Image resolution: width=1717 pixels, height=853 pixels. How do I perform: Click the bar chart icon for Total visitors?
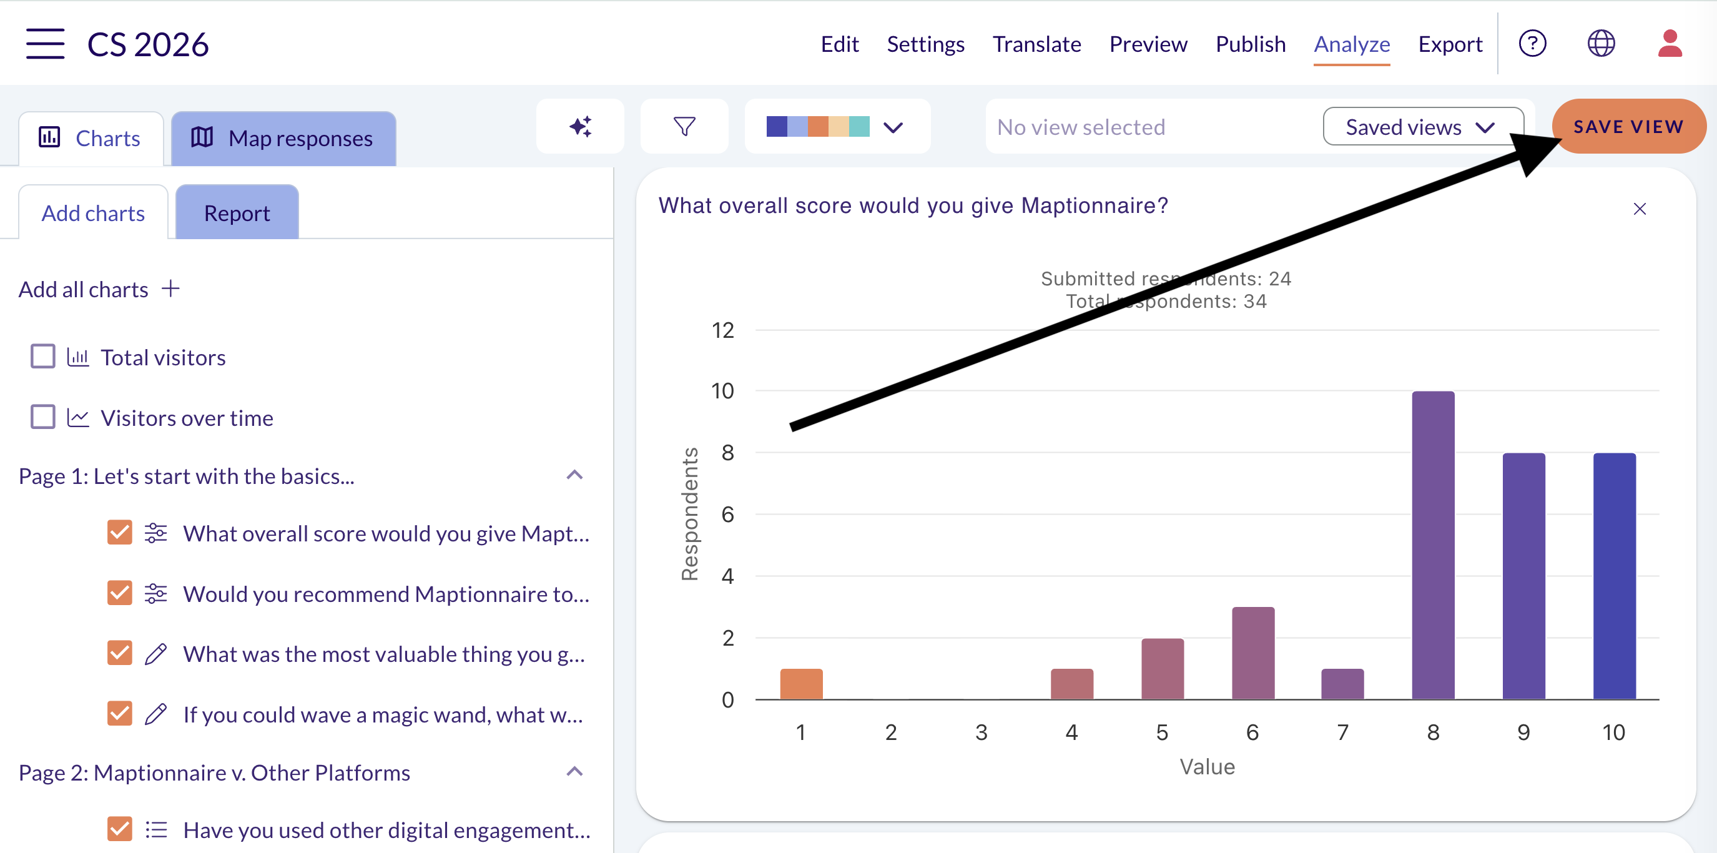[x=78, y=358]
